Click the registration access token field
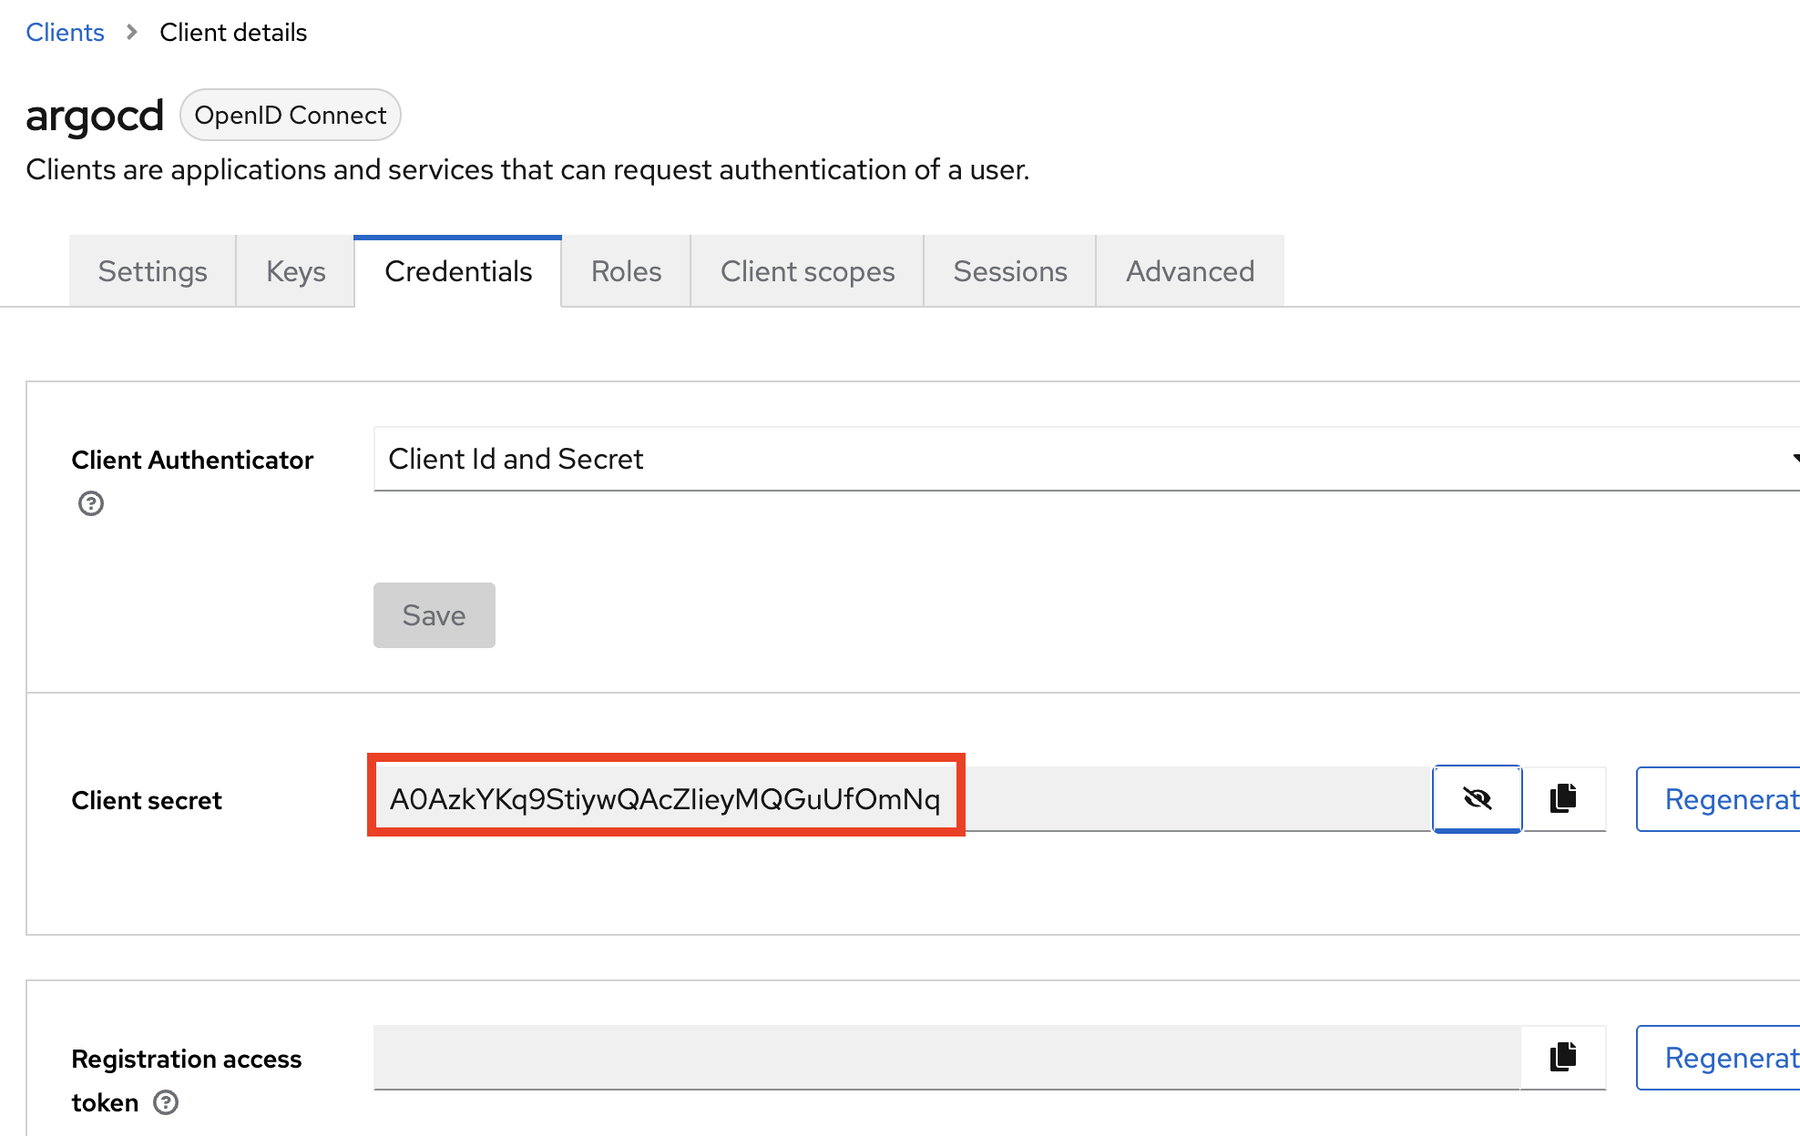Screen dimensions: 1800x1136 946,1057
